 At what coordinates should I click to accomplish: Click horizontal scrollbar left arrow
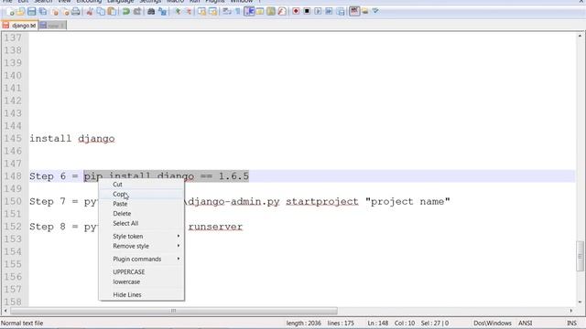[5, 311]
